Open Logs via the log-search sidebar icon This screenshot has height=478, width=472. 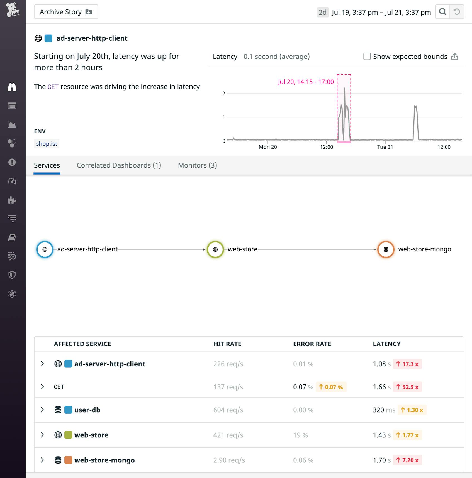pyautogui.click(x=12, y=257)
